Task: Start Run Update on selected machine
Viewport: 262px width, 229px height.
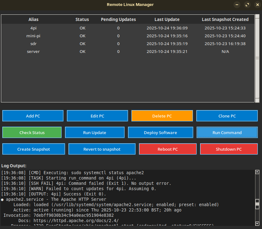Action: (95, 133)
